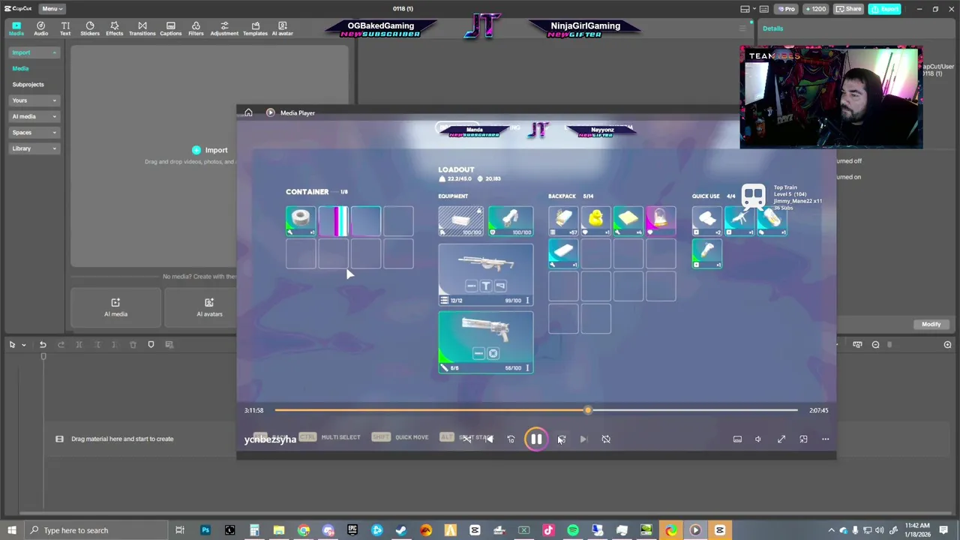960x540 pixels.
Task: Click the Export button
Action: coord(885,9)
